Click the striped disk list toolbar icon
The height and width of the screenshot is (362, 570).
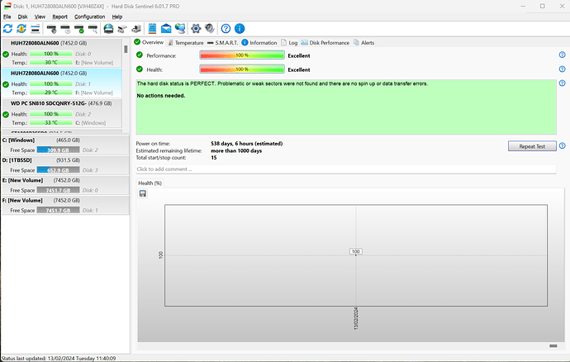tap(36, 28)
